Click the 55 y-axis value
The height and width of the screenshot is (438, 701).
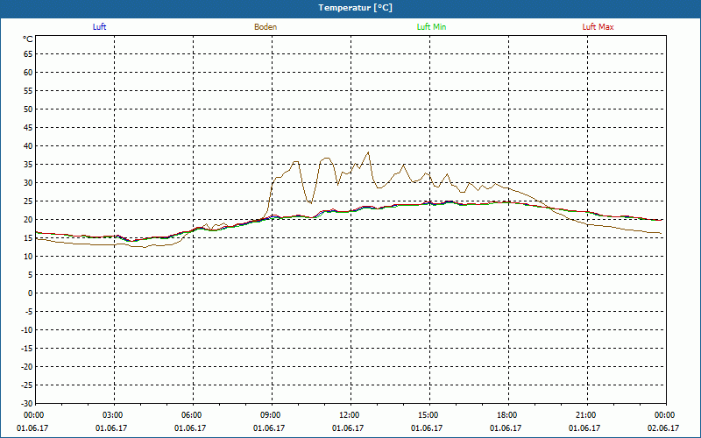[28, 91]
